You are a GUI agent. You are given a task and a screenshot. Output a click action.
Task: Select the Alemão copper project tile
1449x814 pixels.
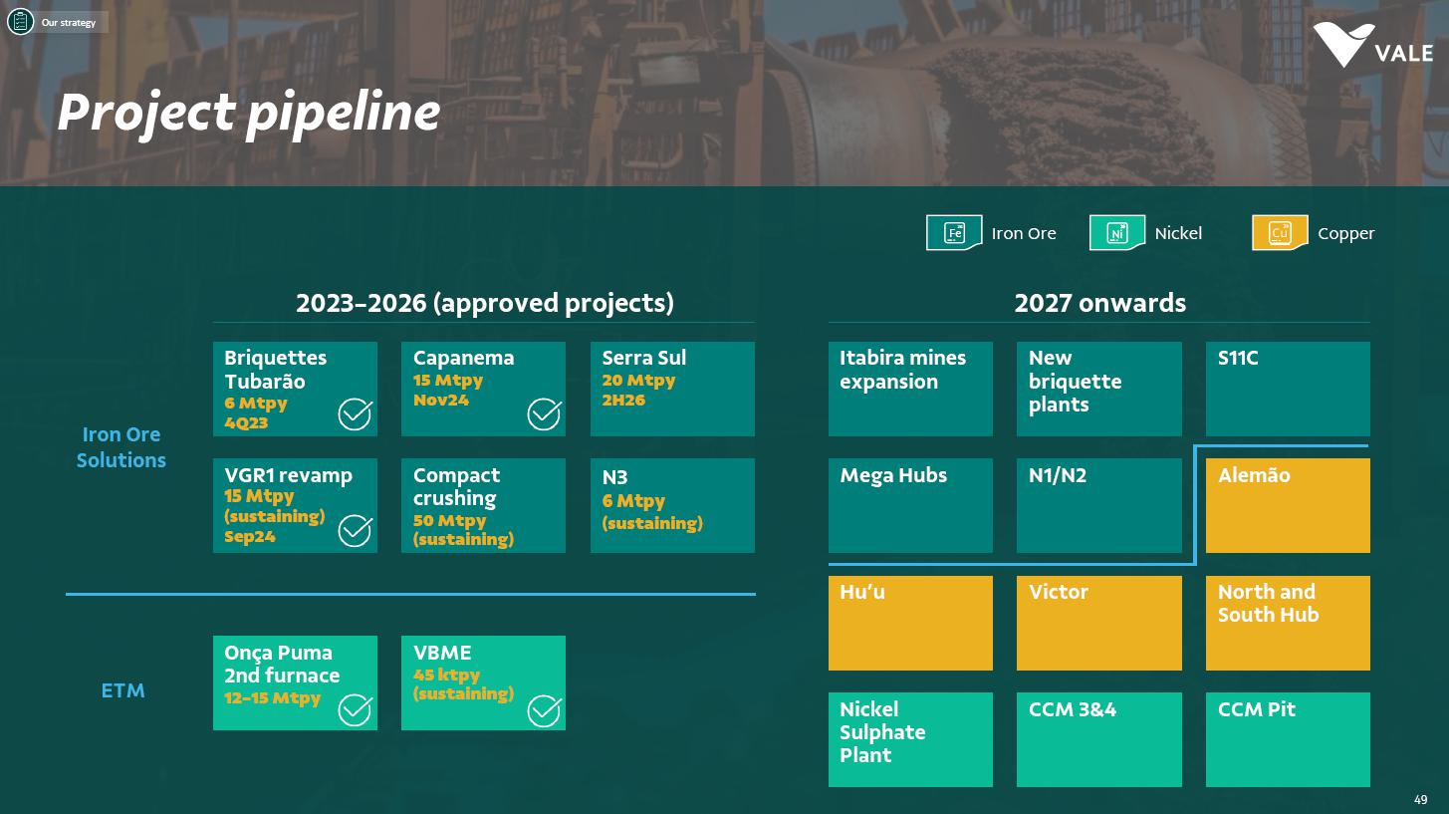tap(1288, 505)
